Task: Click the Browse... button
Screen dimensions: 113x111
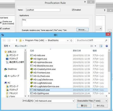Action: pyautogui.click(x=82, y=30)
